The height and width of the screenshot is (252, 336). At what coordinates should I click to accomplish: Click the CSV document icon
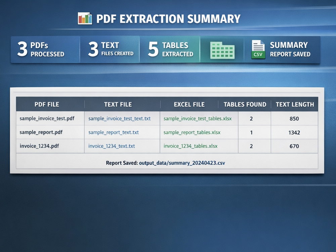258,49
